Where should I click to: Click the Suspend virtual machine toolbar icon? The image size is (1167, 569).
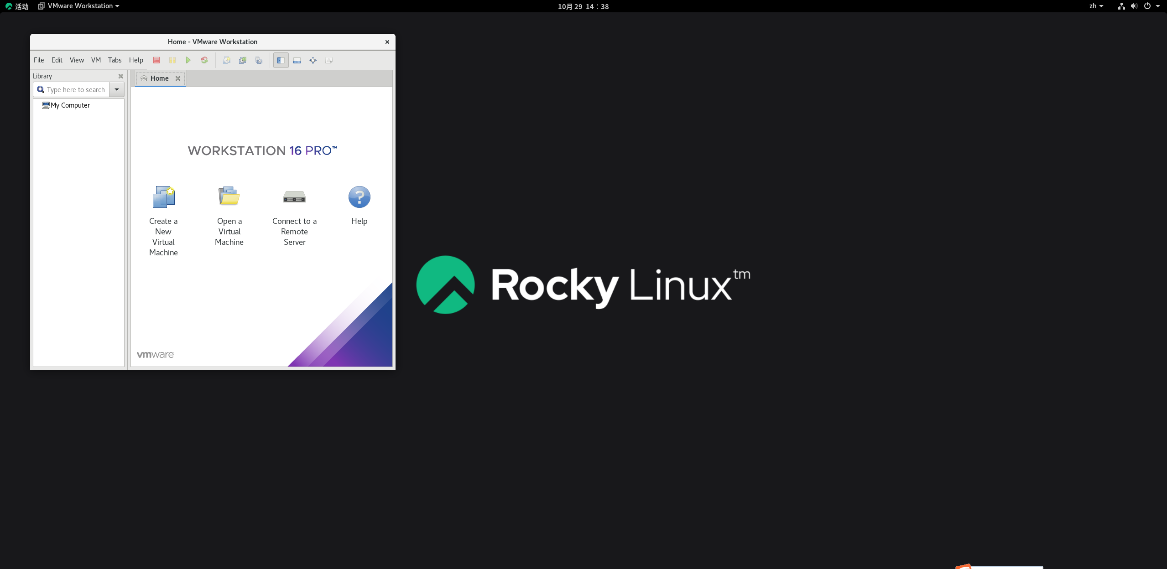[x=172, y=60]
